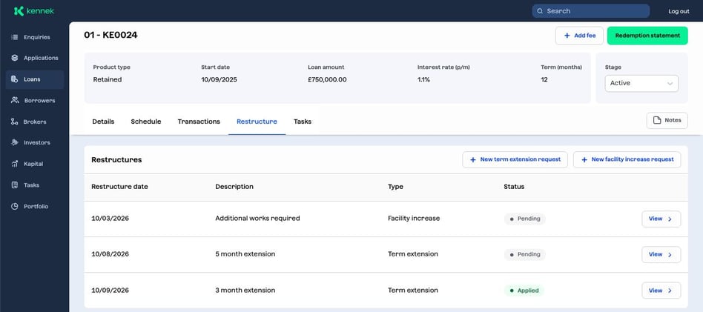Click New term extension request button
The width and height of the screenshot is (703, 312).
[x=515, y=159]
